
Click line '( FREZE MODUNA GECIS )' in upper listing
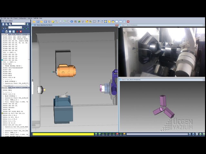tap(13, 66)
